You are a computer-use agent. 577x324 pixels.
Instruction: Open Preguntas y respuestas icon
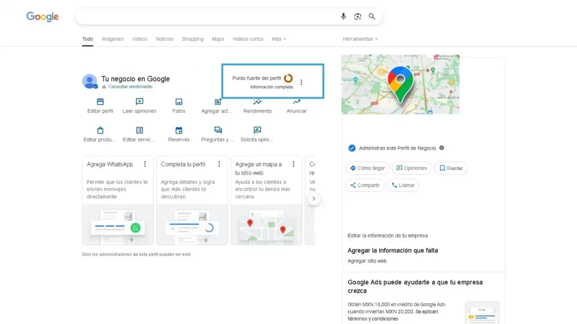click(218, 130)
